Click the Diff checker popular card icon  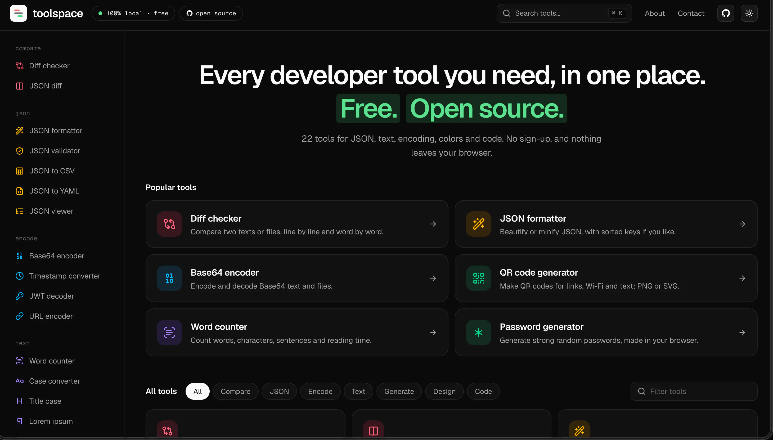(169, 224)
